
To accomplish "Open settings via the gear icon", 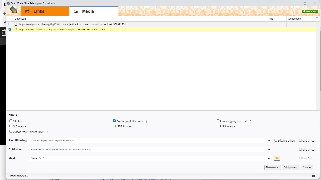I will pyautogui.click(x=313, y=176).
